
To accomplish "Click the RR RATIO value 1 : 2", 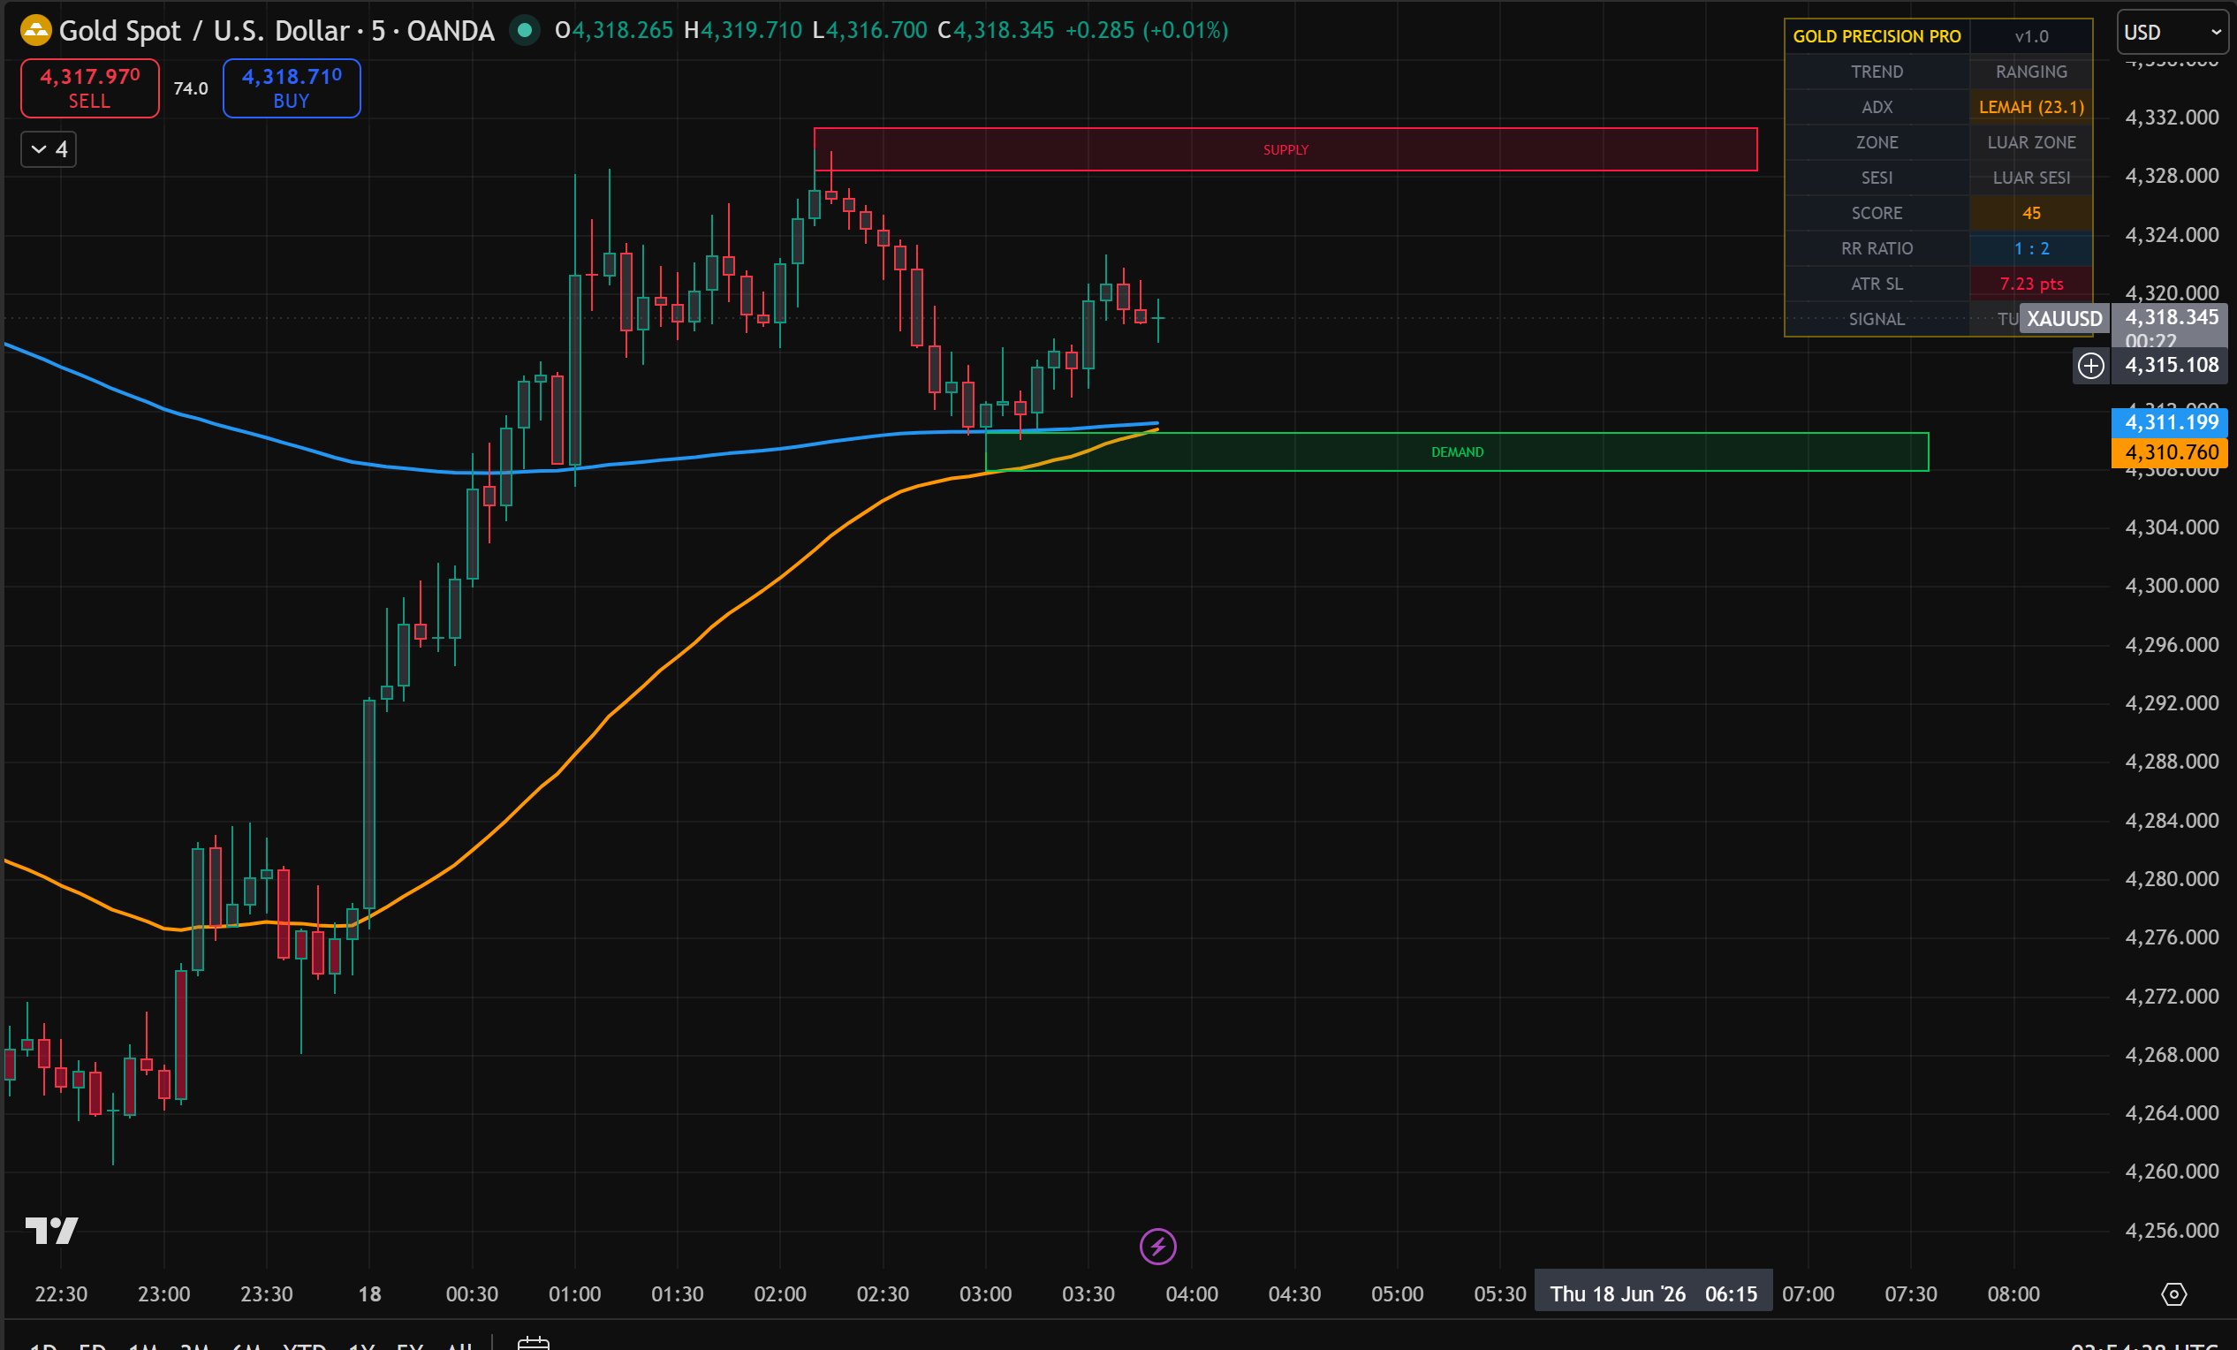I will [x=2031, y=249].
